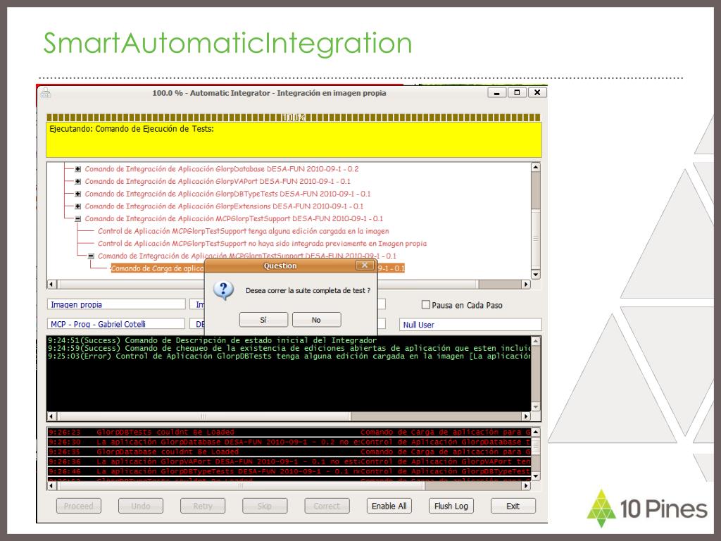Screen dimensions: 721x541
Task: Click the Imagen propia field
Action: point(116,304)
